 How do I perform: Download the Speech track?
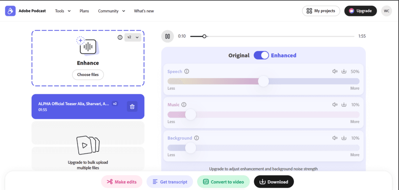point(344,72)
